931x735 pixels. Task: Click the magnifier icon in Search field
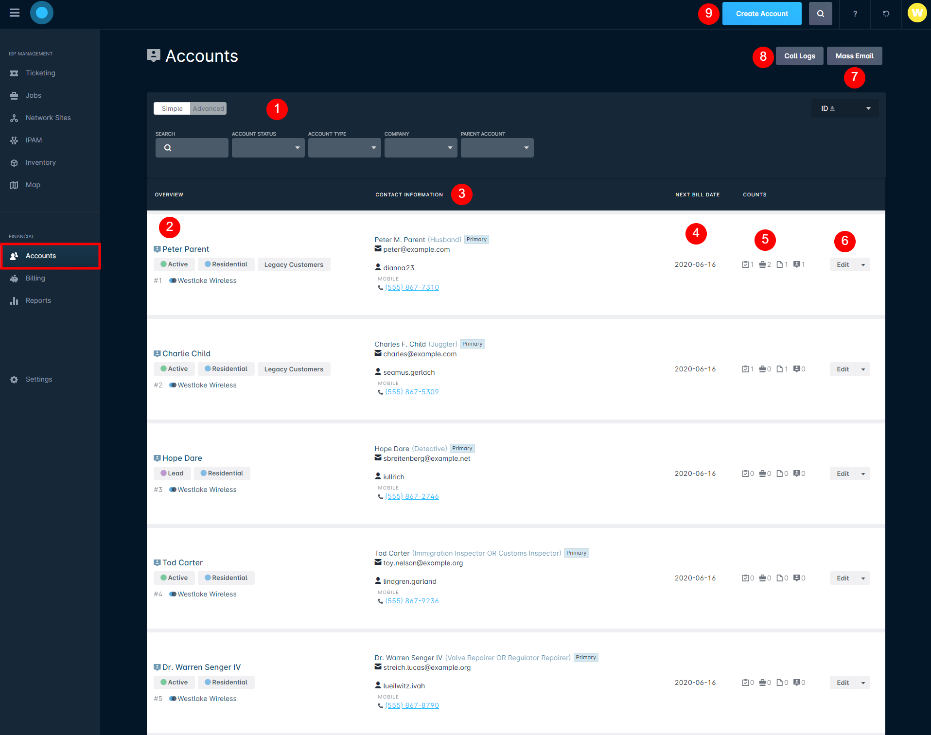click(168, 148)
